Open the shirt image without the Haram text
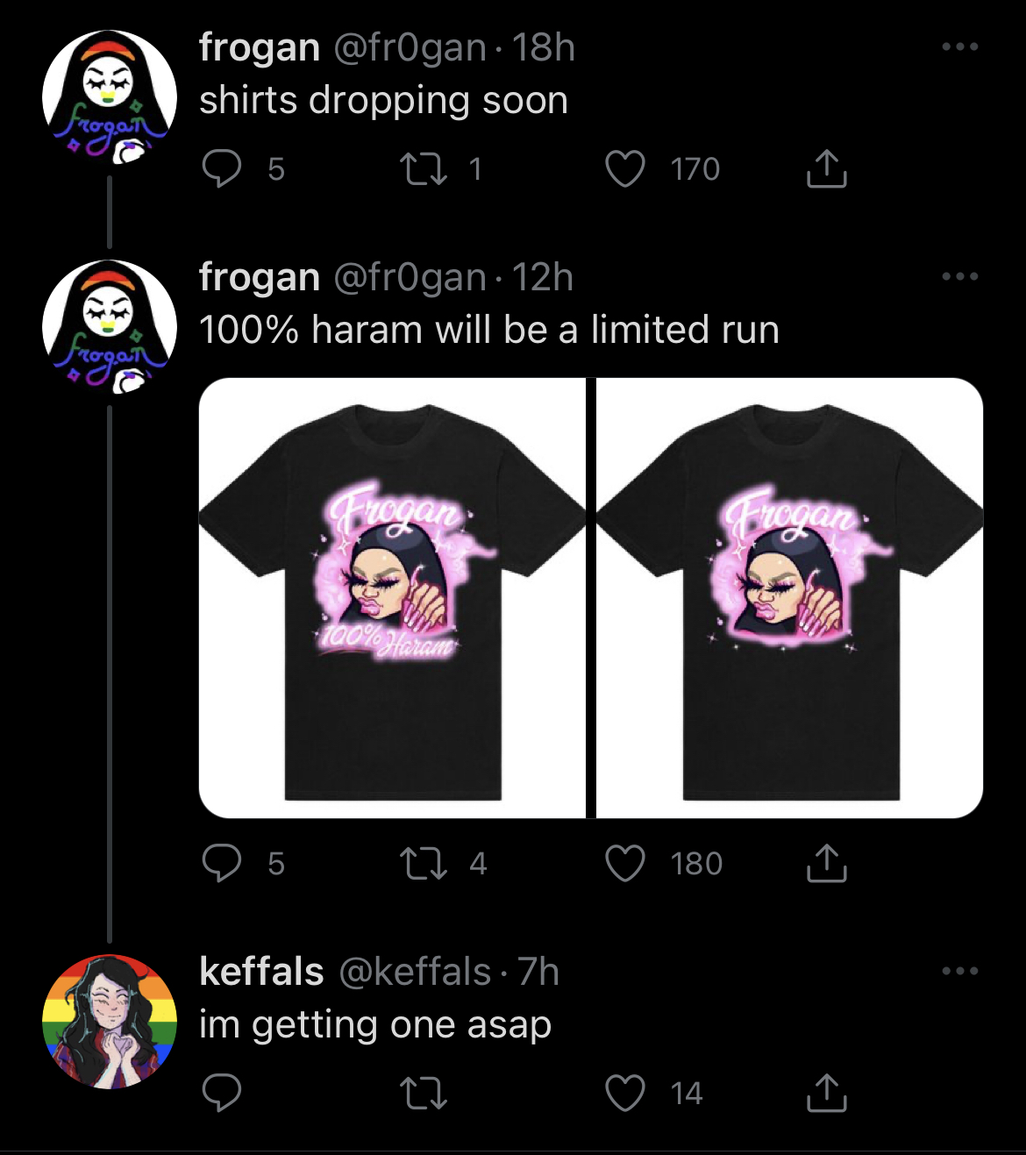Viewport: 1026px width, 1155px height. pyautogui.click(x=789, y=598)
